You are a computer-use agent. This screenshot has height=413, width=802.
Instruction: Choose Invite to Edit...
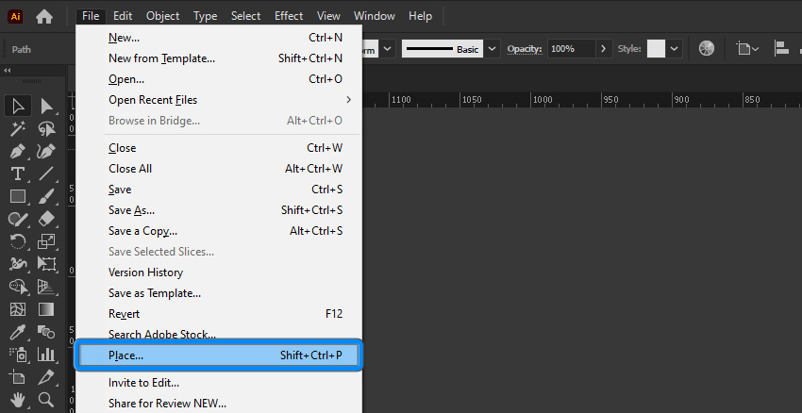click(218, 383)
